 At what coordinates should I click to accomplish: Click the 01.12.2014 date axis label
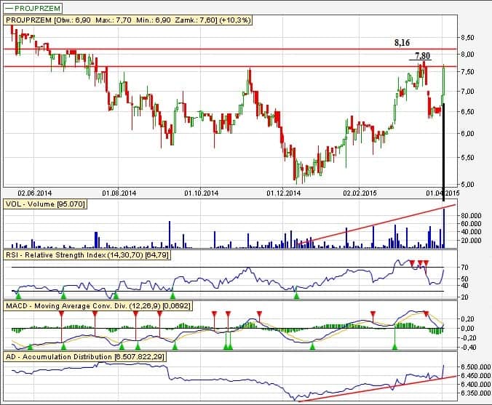(x=283, y=193)
